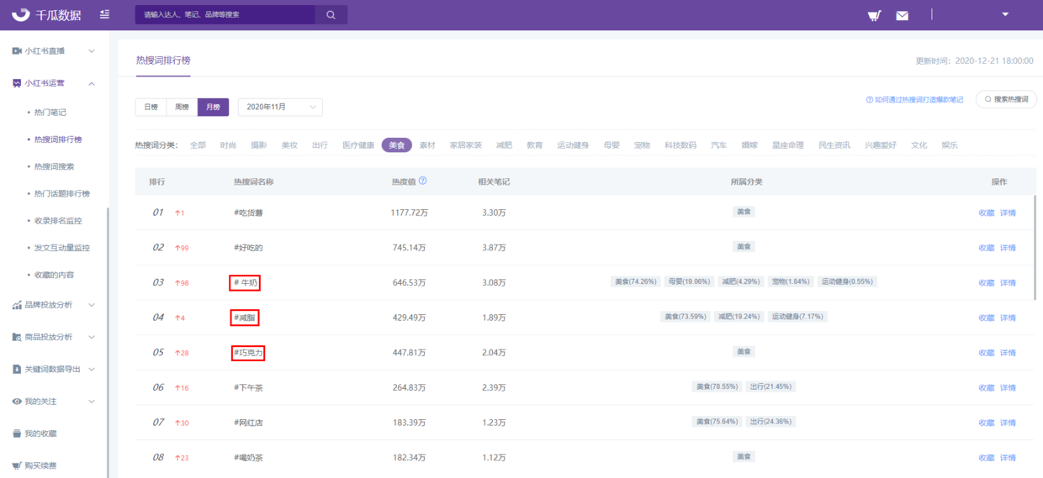Click the shopping cart icon in header
Screen dimensions: 1043x478
pos(874,15)
